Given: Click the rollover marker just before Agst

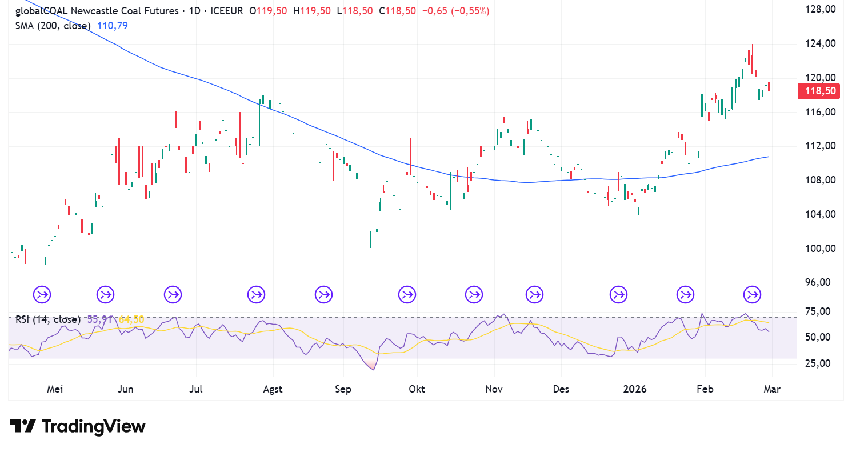Looking at the screenshot, I should pos(256,295).
